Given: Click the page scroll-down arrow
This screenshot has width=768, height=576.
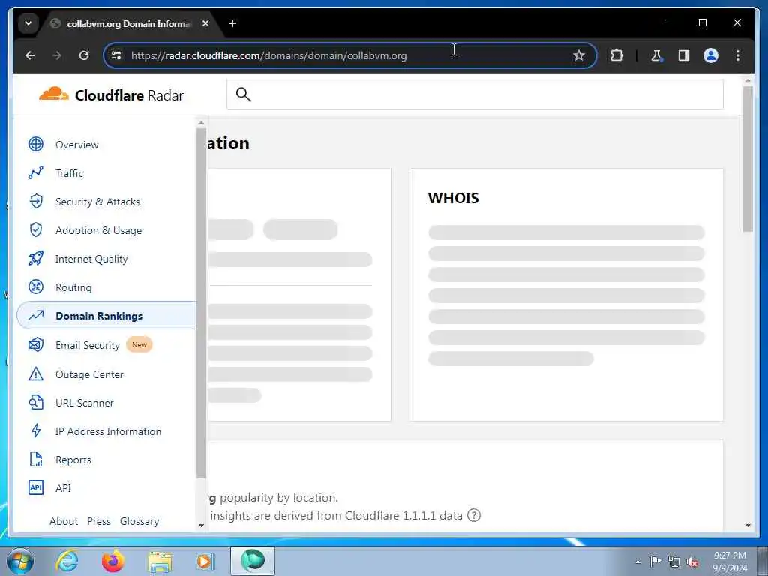Looking at the screenshot, I should [748, 525].
